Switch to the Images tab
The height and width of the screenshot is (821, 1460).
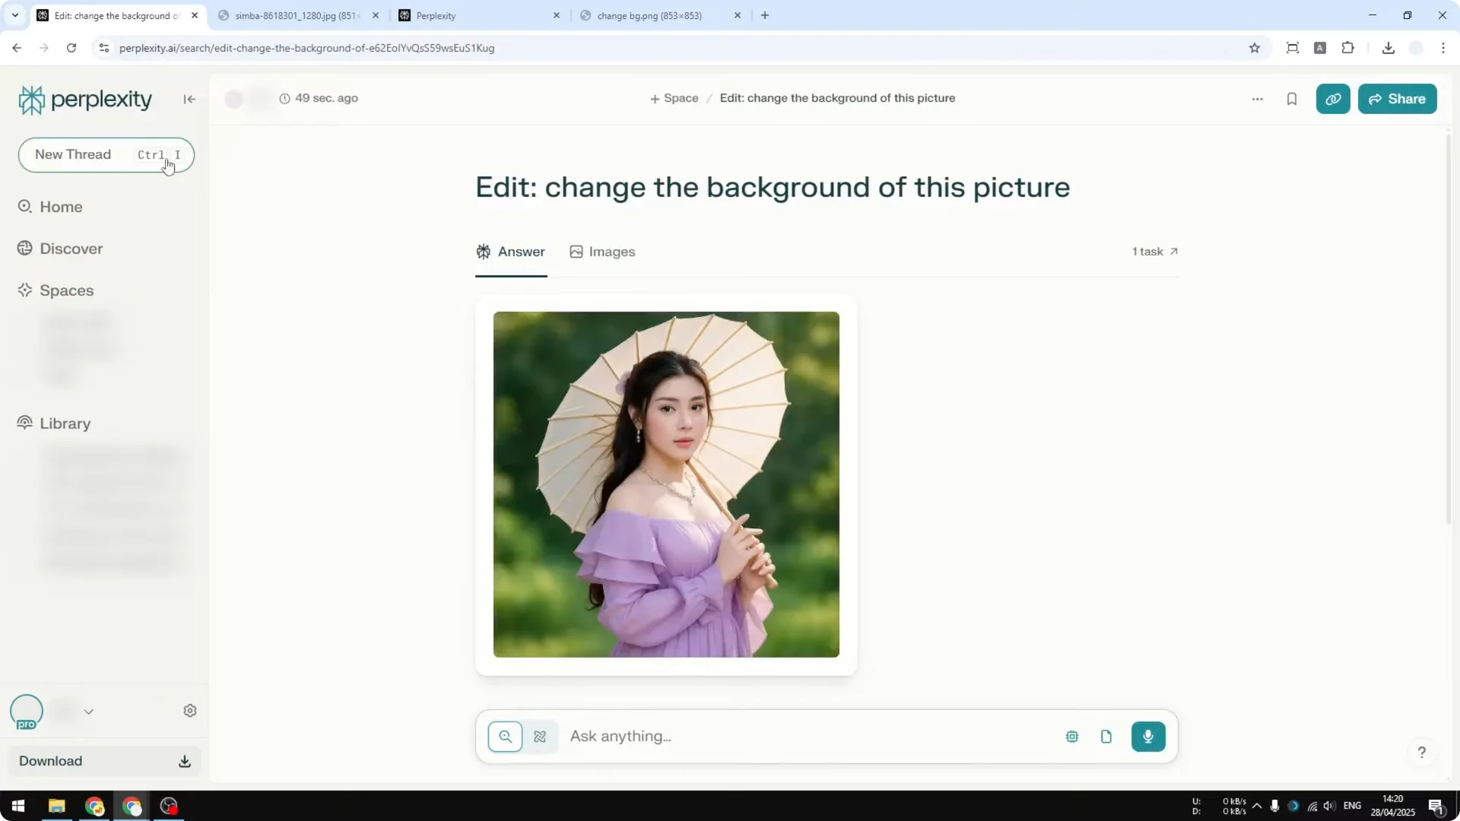click(x=602, y=252)
